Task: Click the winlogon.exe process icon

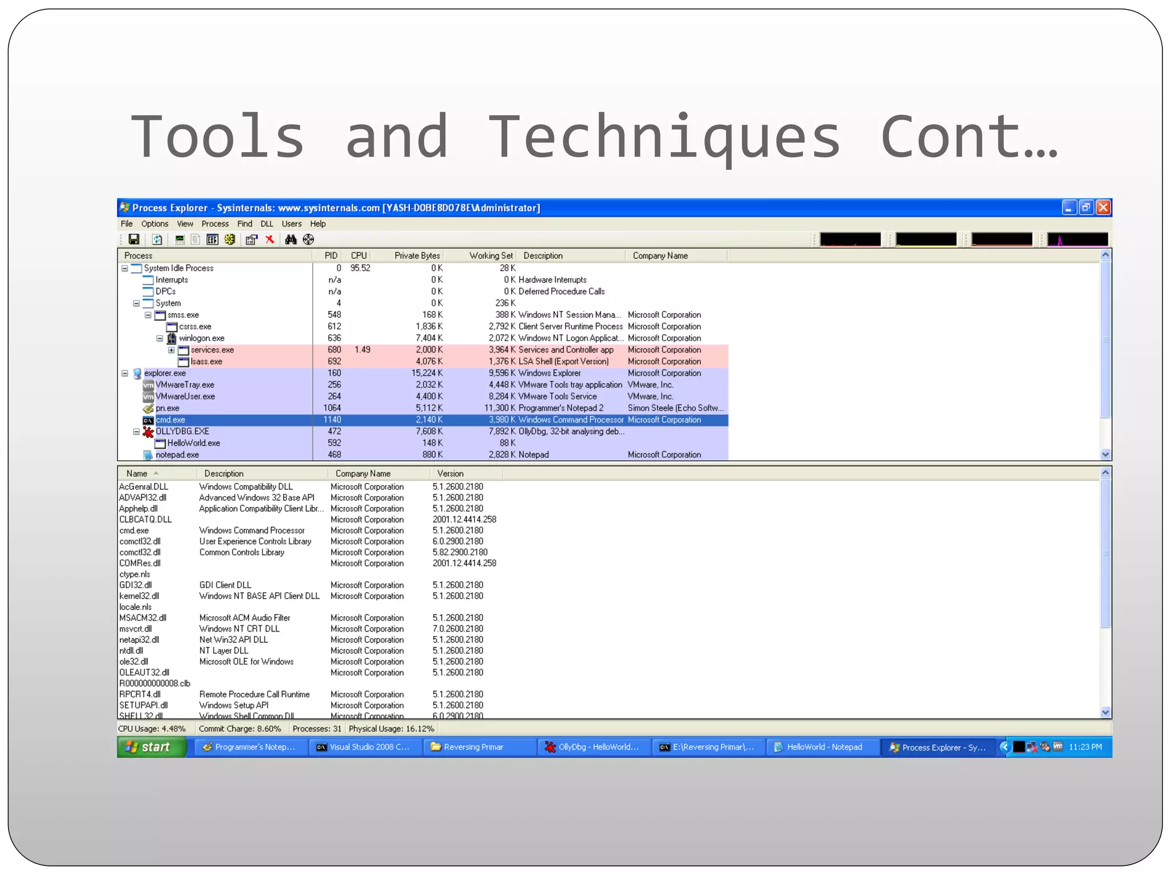Action: (172, 338)
